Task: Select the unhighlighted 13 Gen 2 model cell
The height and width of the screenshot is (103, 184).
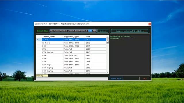Action: (x=52, y=43)
